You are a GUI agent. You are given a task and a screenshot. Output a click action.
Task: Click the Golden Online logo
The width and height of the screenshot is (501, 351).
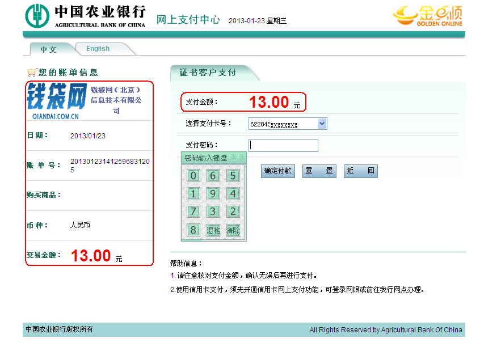pyautogui.click(x=427, y=16)
